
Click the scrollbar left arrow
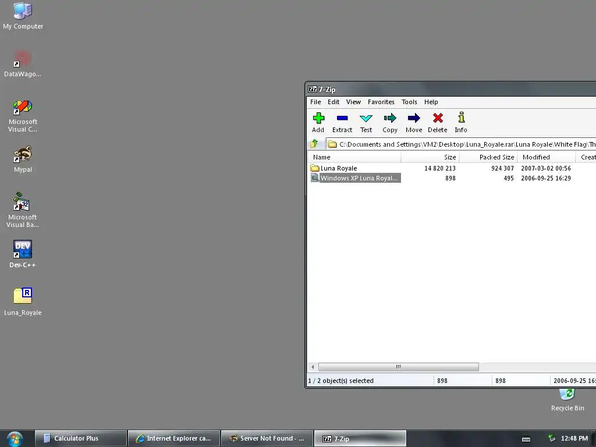(313, 367)
